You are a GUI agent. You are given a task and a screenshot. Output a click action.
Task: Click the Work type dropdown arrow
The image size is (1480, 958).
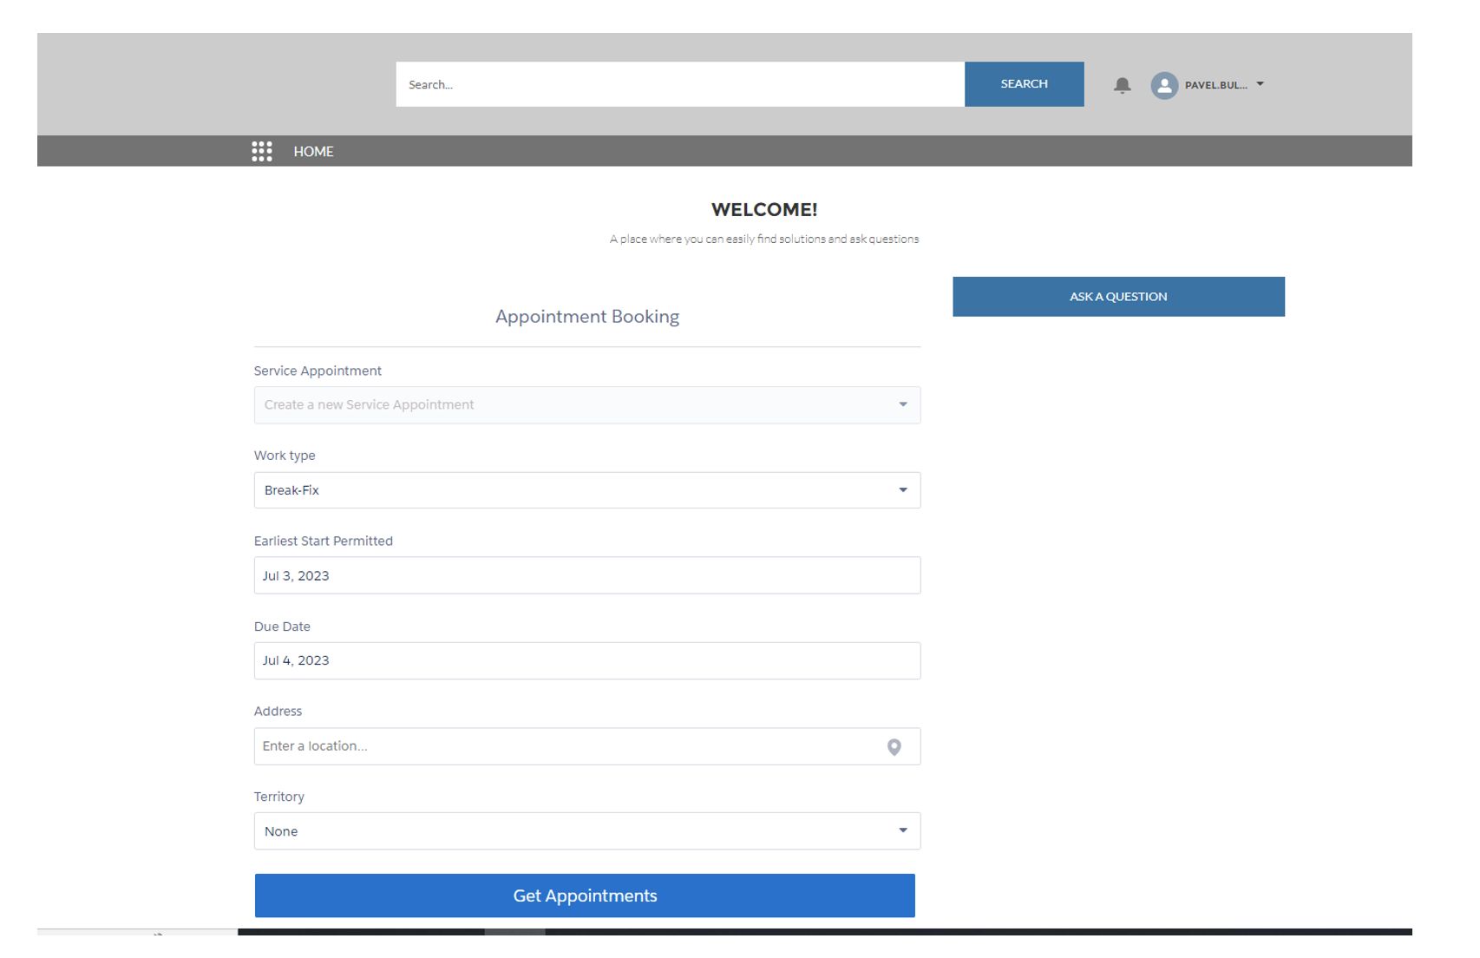pos(902,490)
